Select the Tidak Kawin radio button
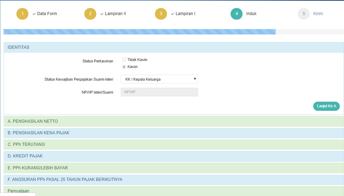344x196 pixels. pyautogui.click(x=124, y=60)
